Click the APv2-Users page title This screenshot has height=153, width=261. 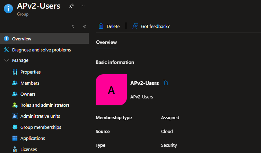coord(38,6)
